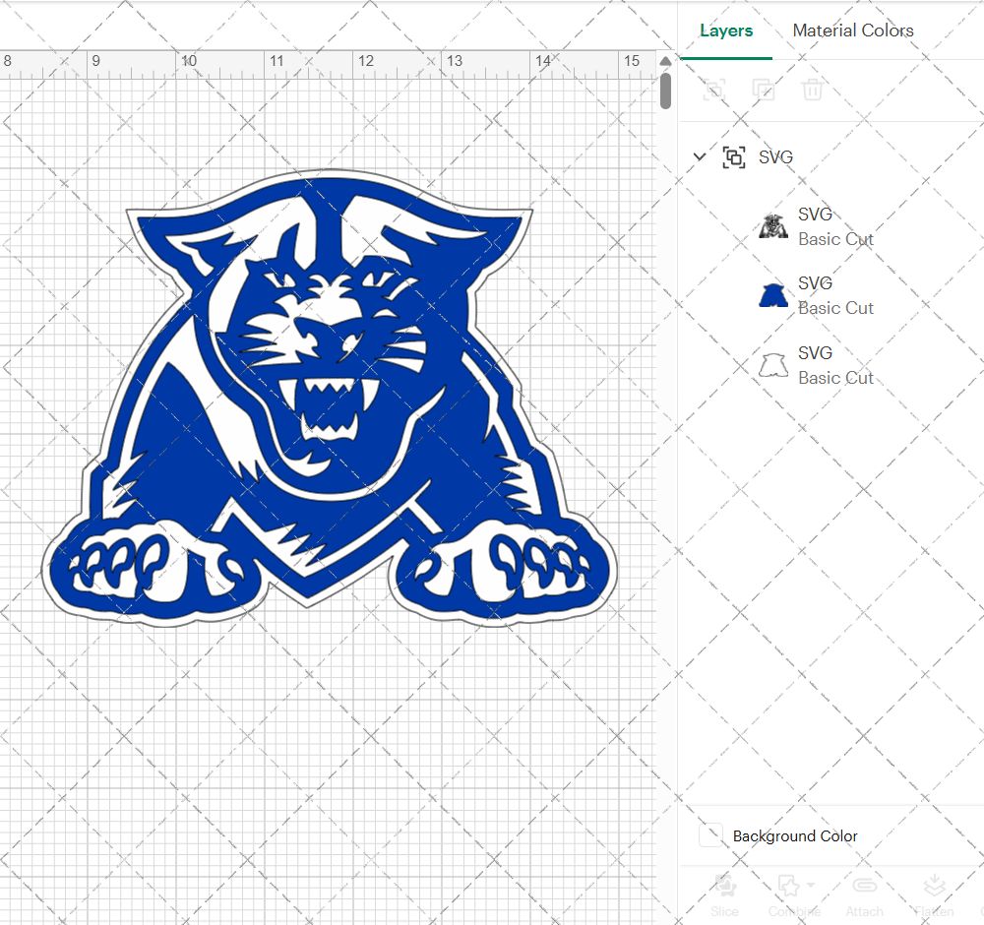Select the top-level SVG group label
The image size is (984, 925).
click(775, 156)
